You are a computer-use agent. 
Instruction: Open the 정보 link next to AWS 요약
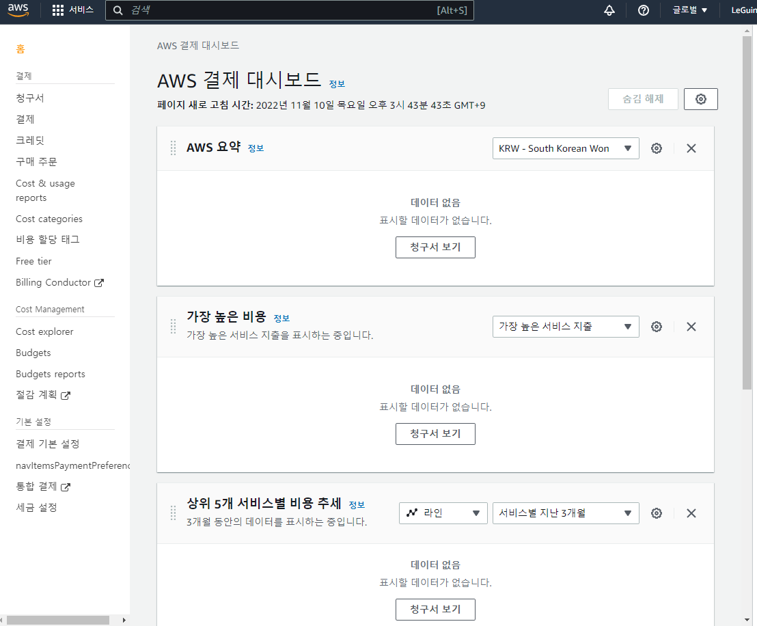[256, 148]
